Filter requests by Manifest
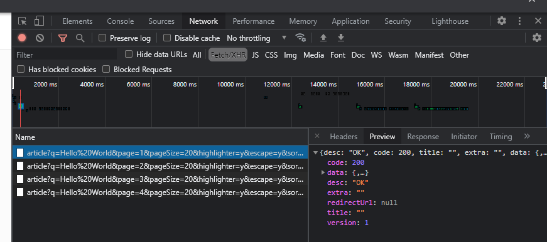 coord(429,55)
